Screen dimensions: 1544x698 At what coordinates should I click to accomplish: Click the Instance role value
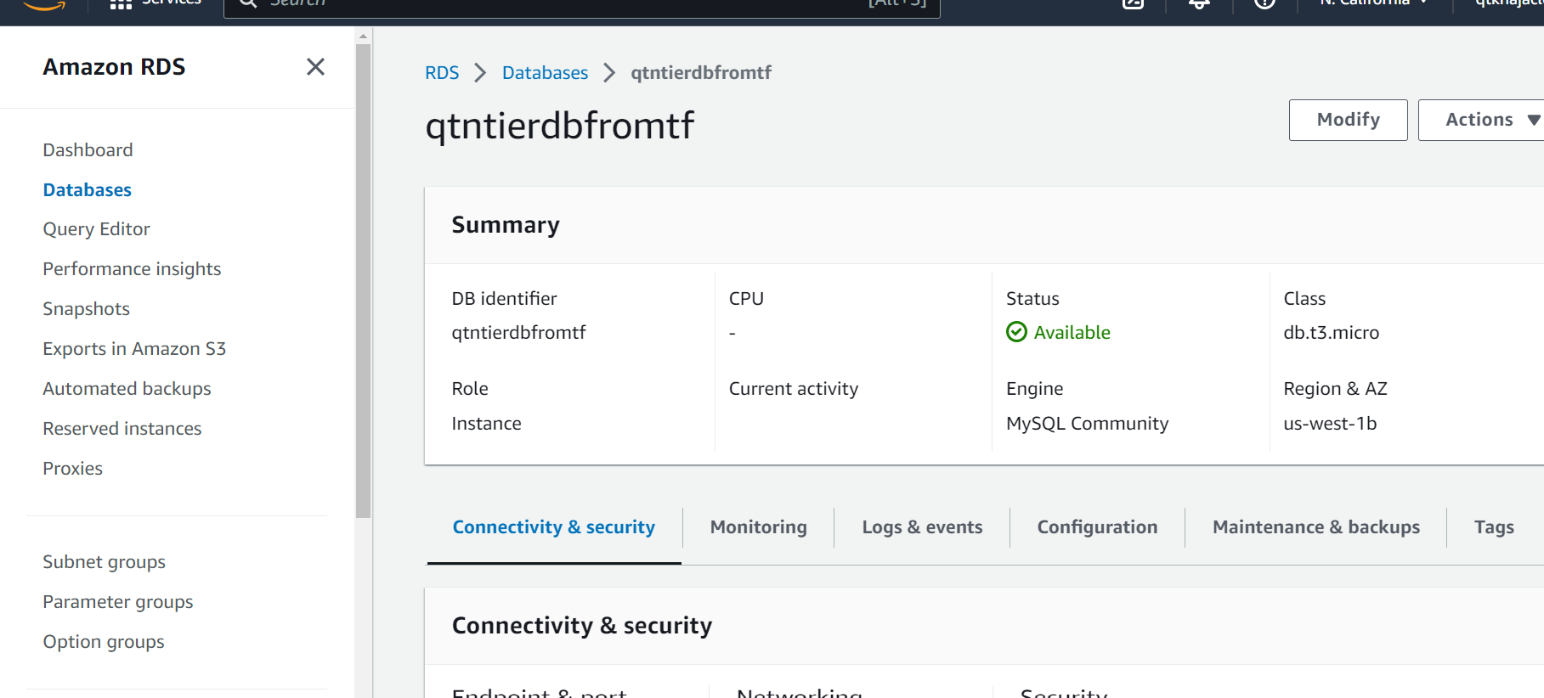click(486, 424)
